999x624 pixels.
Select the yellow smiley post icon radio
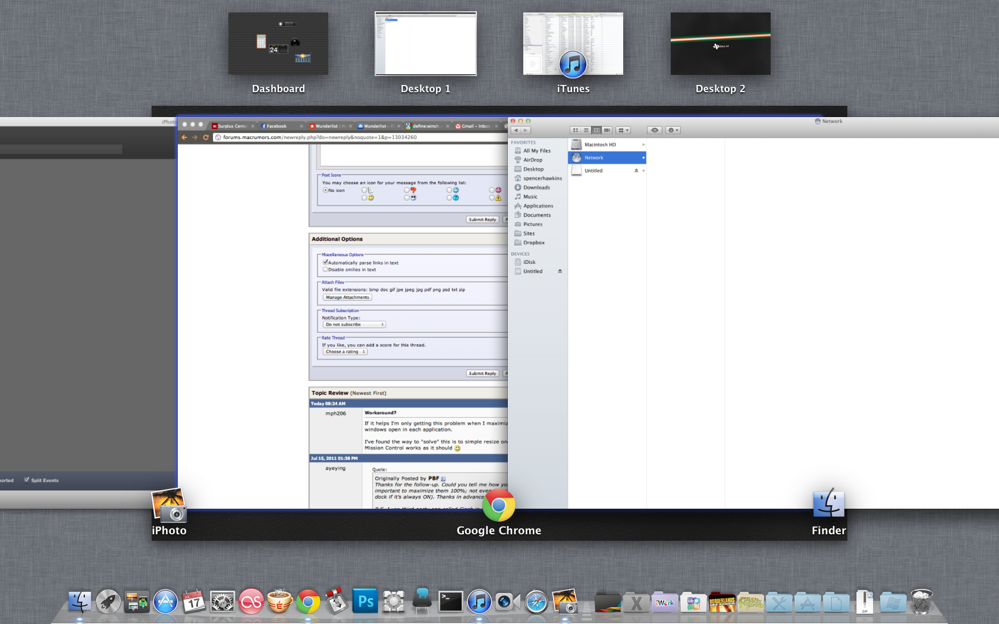click(365, 197)
